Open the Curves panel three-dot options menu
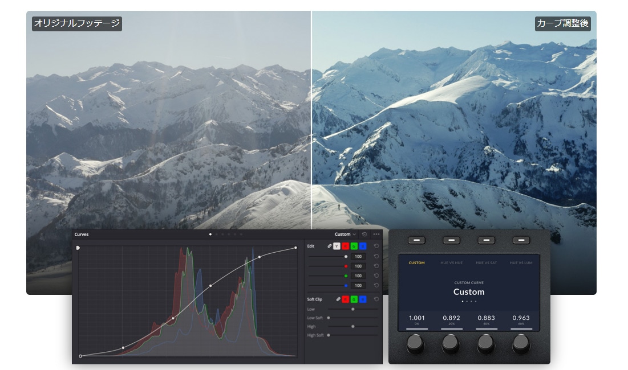628x370 pixels. [376, 234]
